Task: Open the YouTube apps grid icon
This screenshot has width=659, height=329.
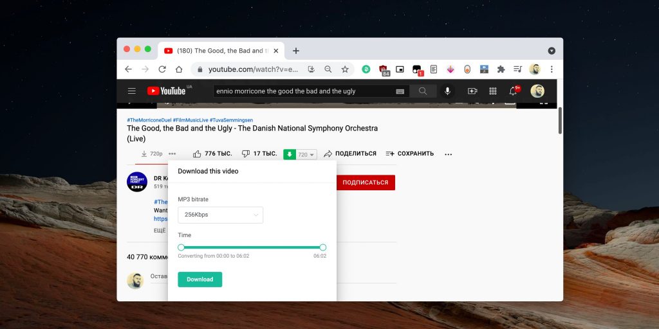Action: (493, 91)
